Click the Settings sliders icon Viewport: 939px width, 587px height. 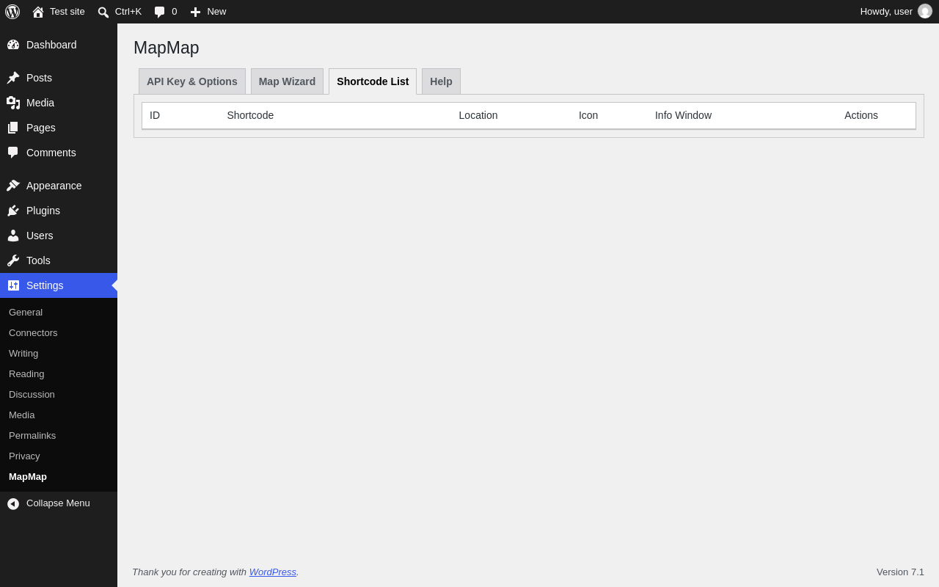[x=13, y=285]
